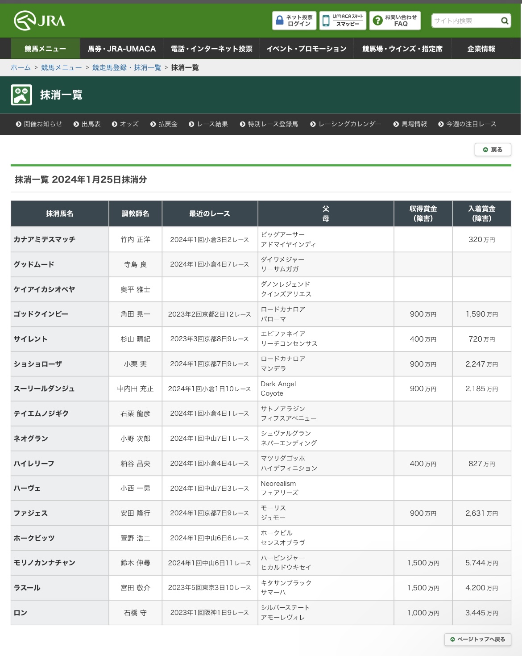Click sire name Neorealism
The height and width of the screenshot is (656, 522).
(278, 484)
